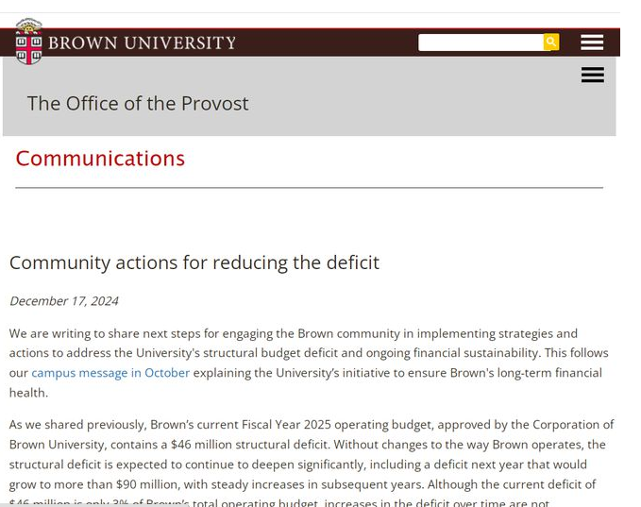Viewport: 641px width, 507px height.
Task: Open the white hamburger menu in header
Action: click(592, 42)
